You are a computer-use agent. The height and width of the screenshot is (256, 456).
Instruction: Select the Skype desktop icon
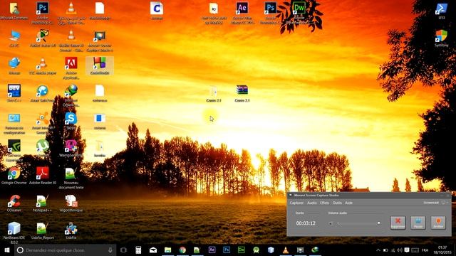point(71,120)
